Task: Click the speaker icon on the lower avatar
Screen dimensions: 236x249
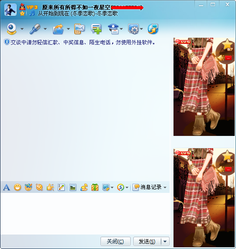Action: click(x=221, y=169)
